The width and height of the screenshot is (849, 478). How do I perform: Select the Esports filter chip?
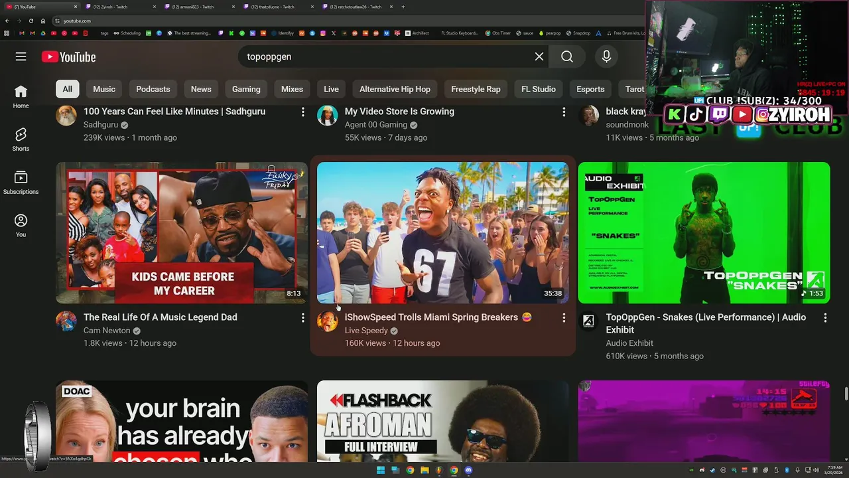(590, 89)
